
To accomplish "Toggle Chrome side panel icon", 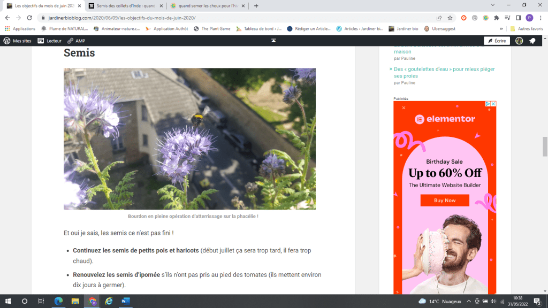I will click(518, 18).
